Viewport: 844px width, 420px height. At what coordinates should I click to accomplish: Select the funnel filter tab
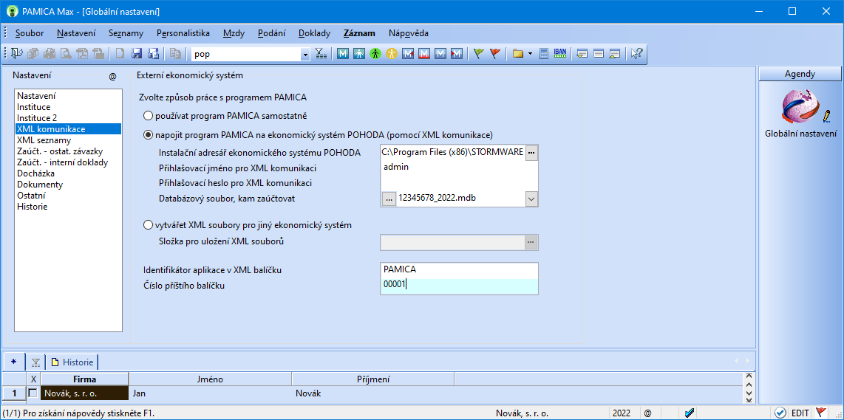[35, 362]
